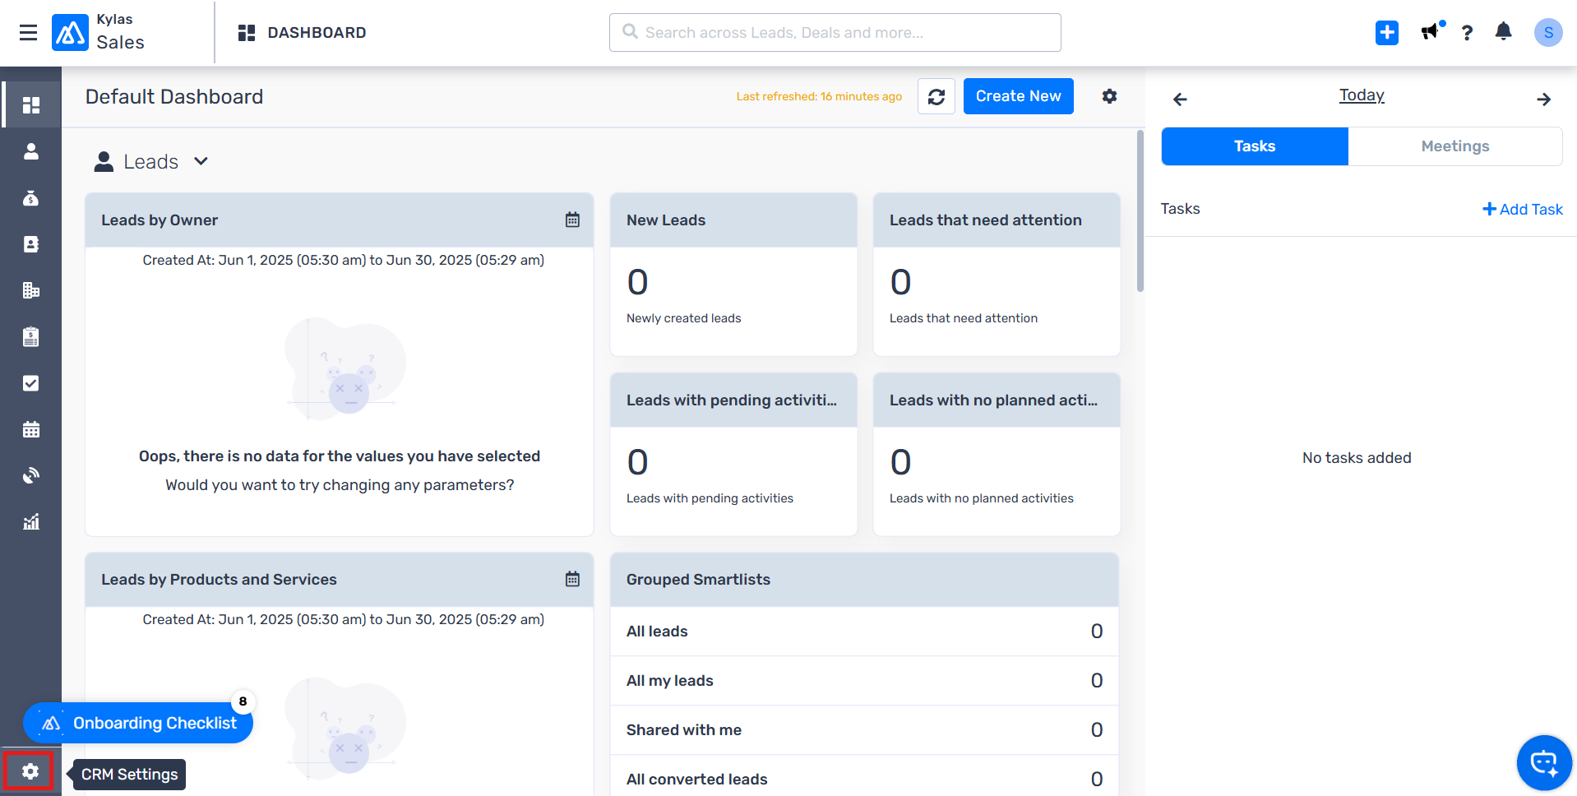Open the user profile avatar S
Screen dimensions: 1577x796
click(x=1548, y=33)
